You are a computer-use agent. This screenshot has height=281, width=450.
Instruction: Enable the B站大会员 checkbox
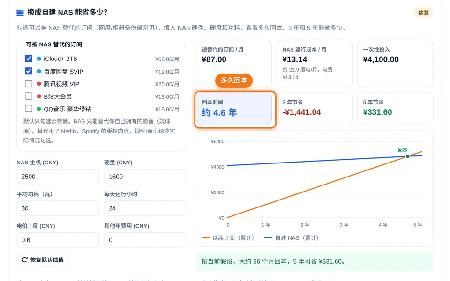pos(29,96)
